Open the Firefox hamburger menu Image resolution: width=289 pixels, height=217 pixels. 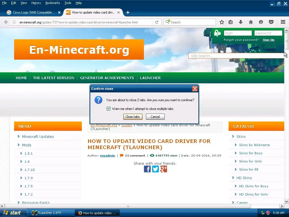pyautogui.click(x=283, y=22)
